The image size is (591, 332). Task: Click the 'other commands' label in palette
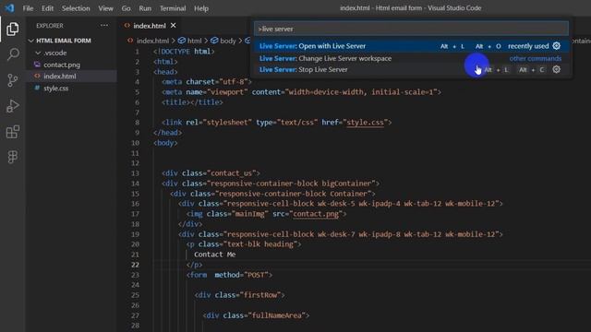click(x=536, y=58)
